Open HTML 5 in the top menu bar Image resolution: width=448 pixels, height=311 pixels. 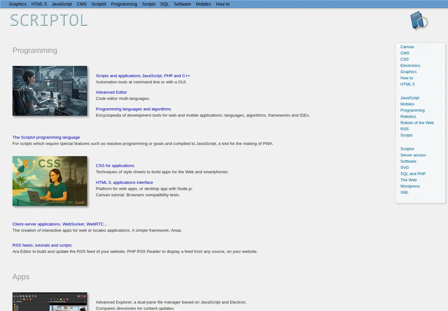tap(39, 4)
